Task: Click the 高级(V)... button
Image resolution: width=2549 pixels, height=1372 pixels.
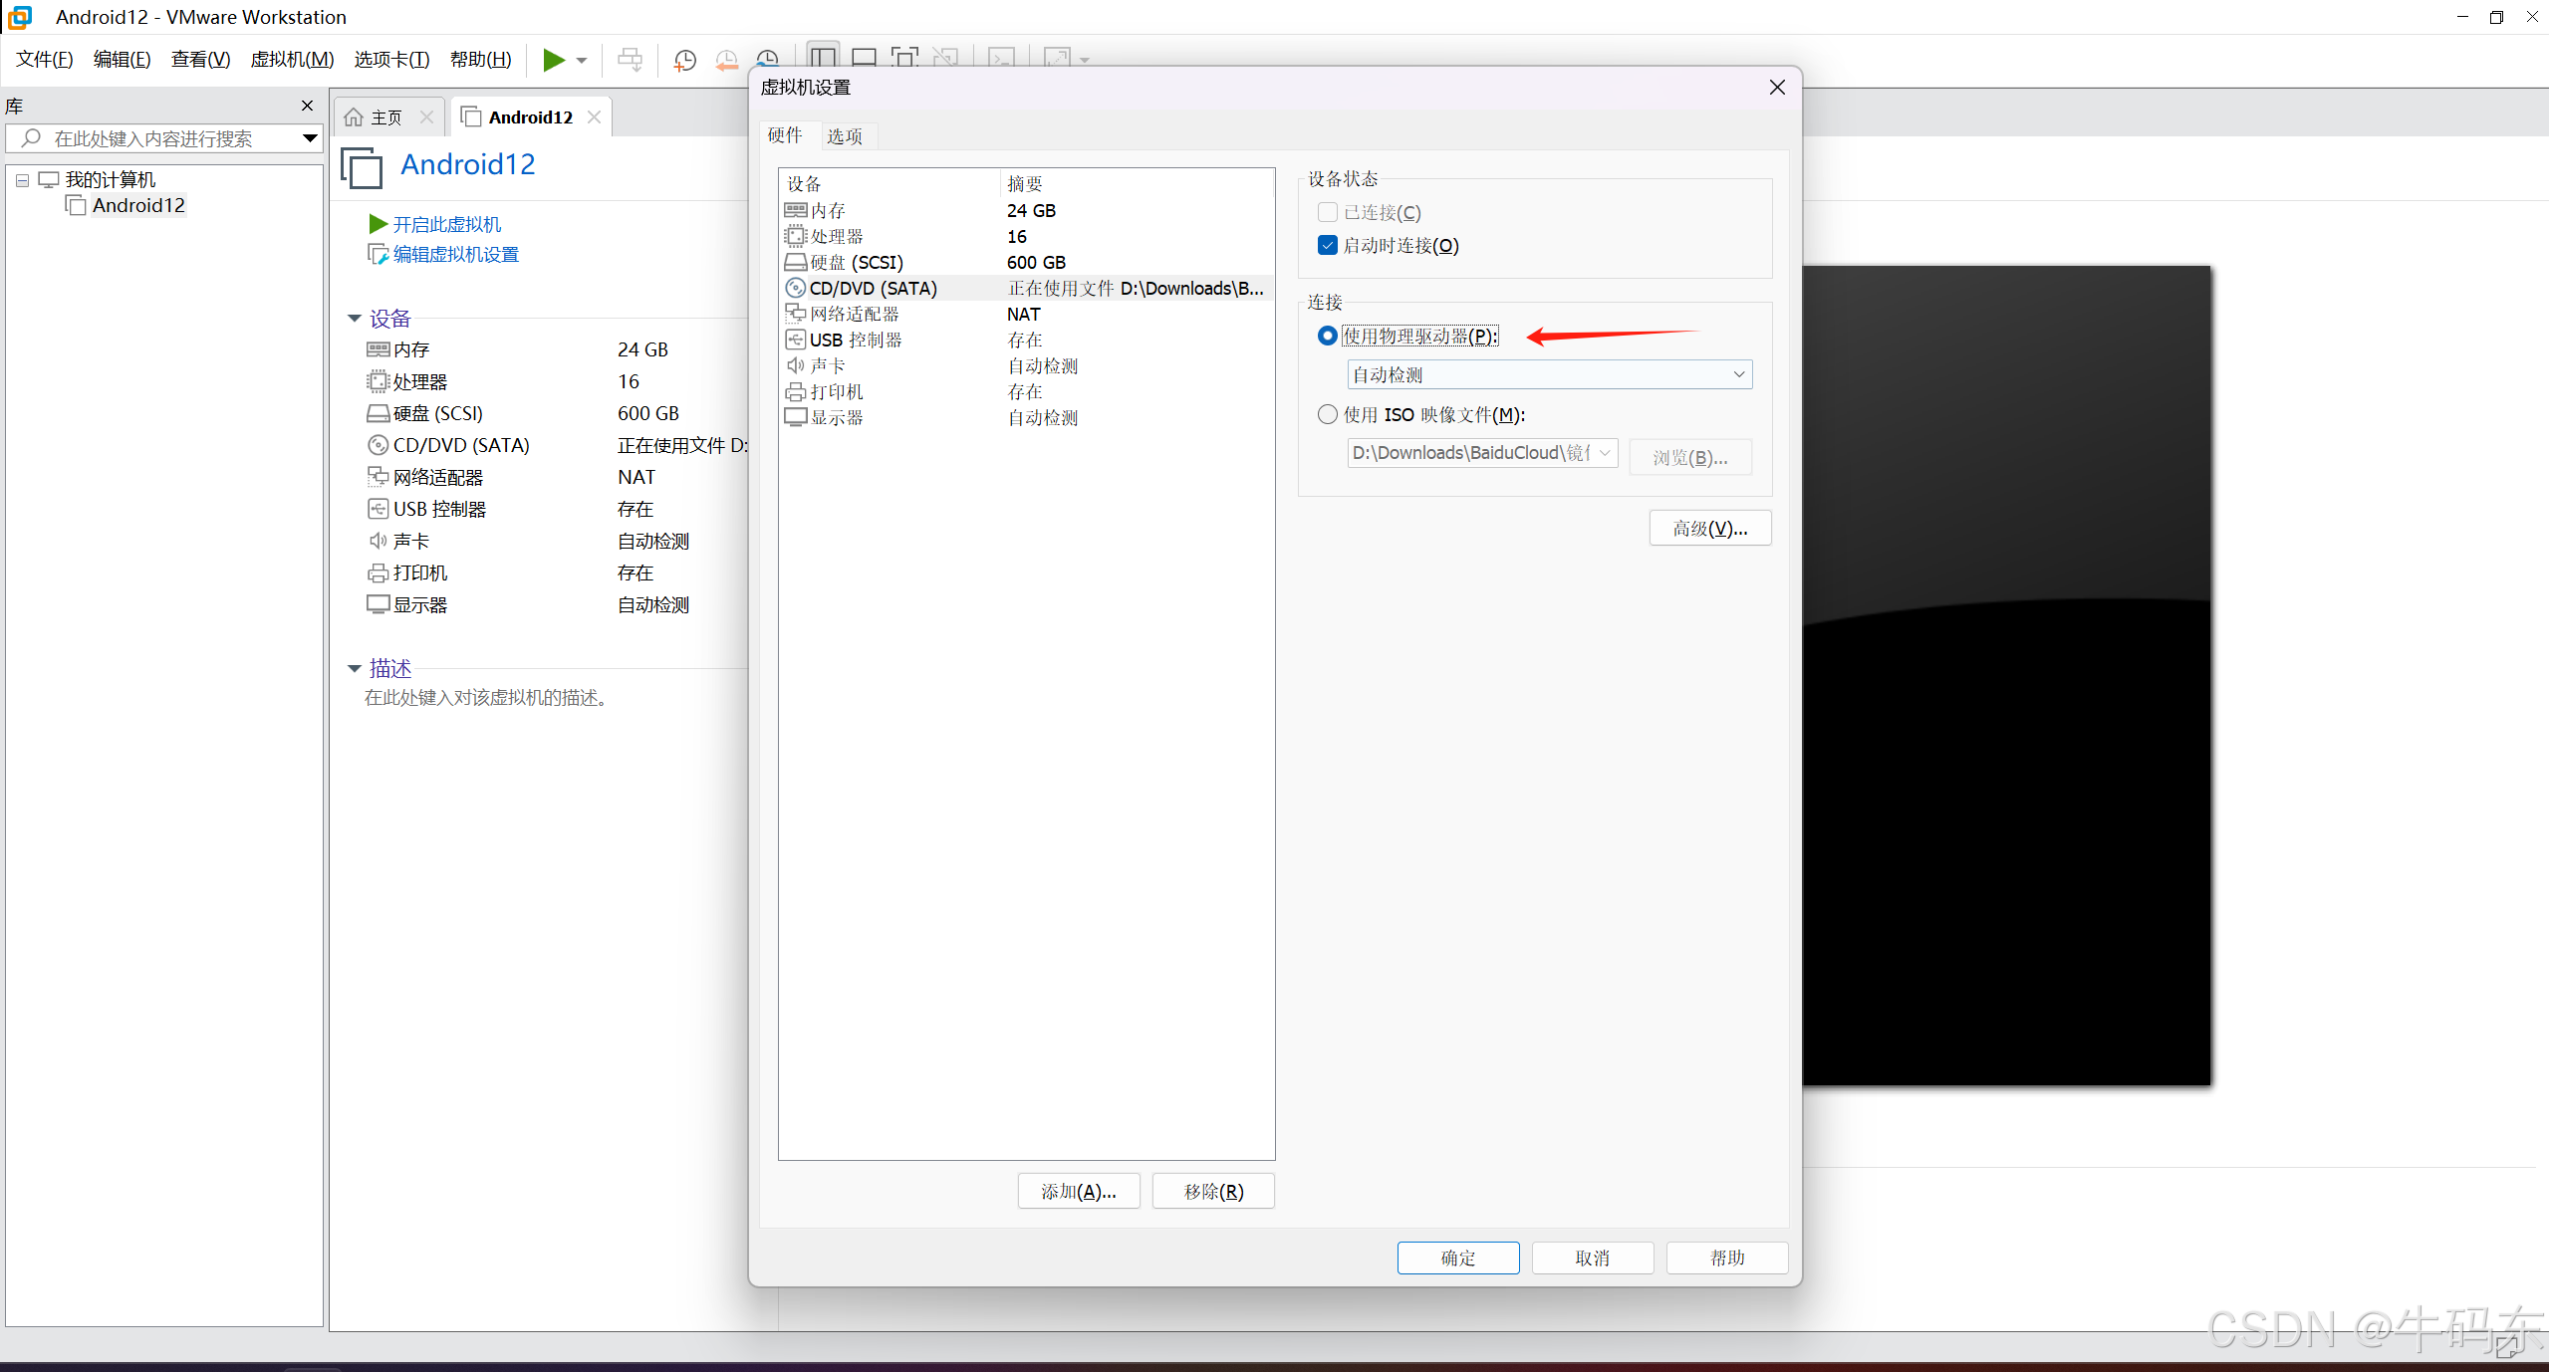Action: pos(1709,529)
